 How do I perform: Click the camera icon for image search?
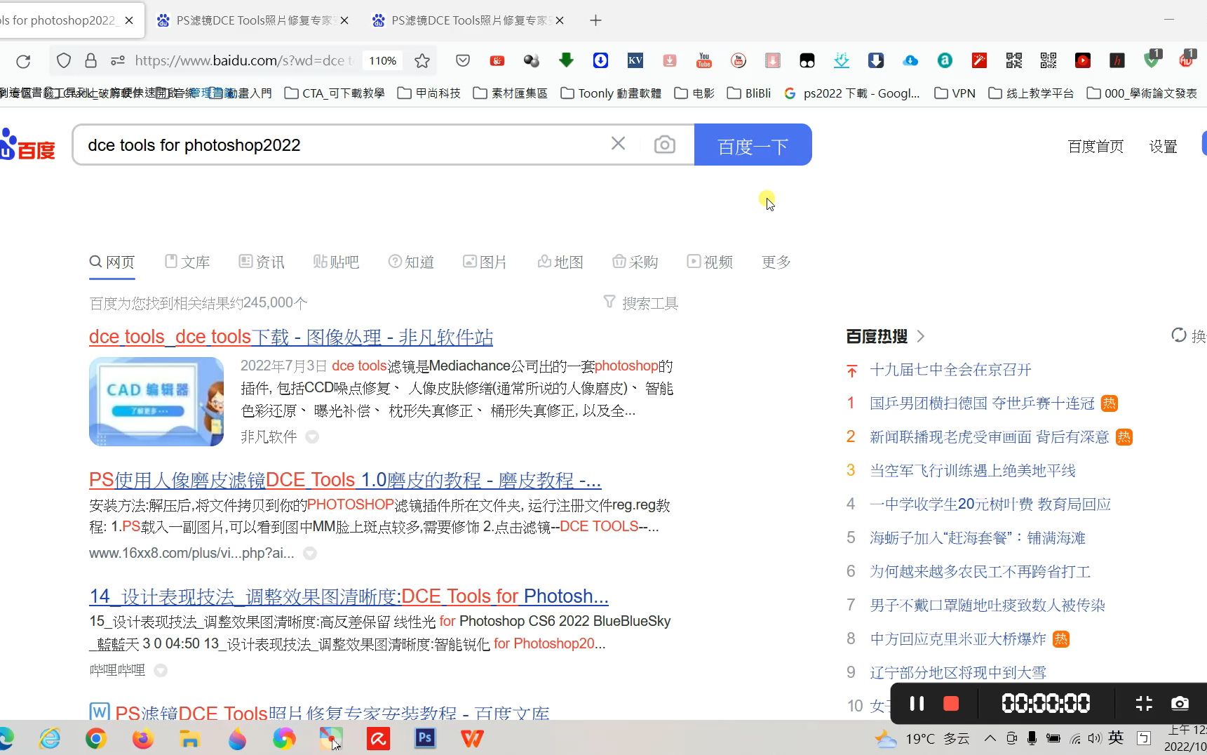665,144
